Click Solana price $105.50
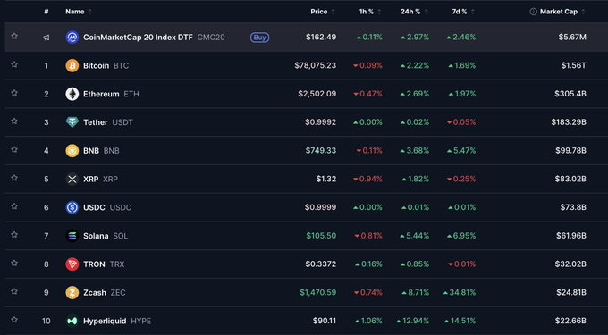The width and height of the screenshot is (608, 335). pos(321,236)
